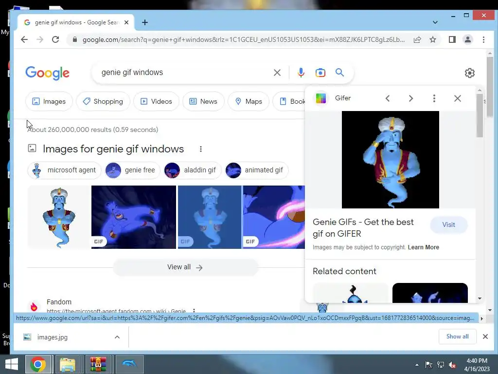
Task: Open the faded blue genie GIF thumbnail
Action: 209,217
